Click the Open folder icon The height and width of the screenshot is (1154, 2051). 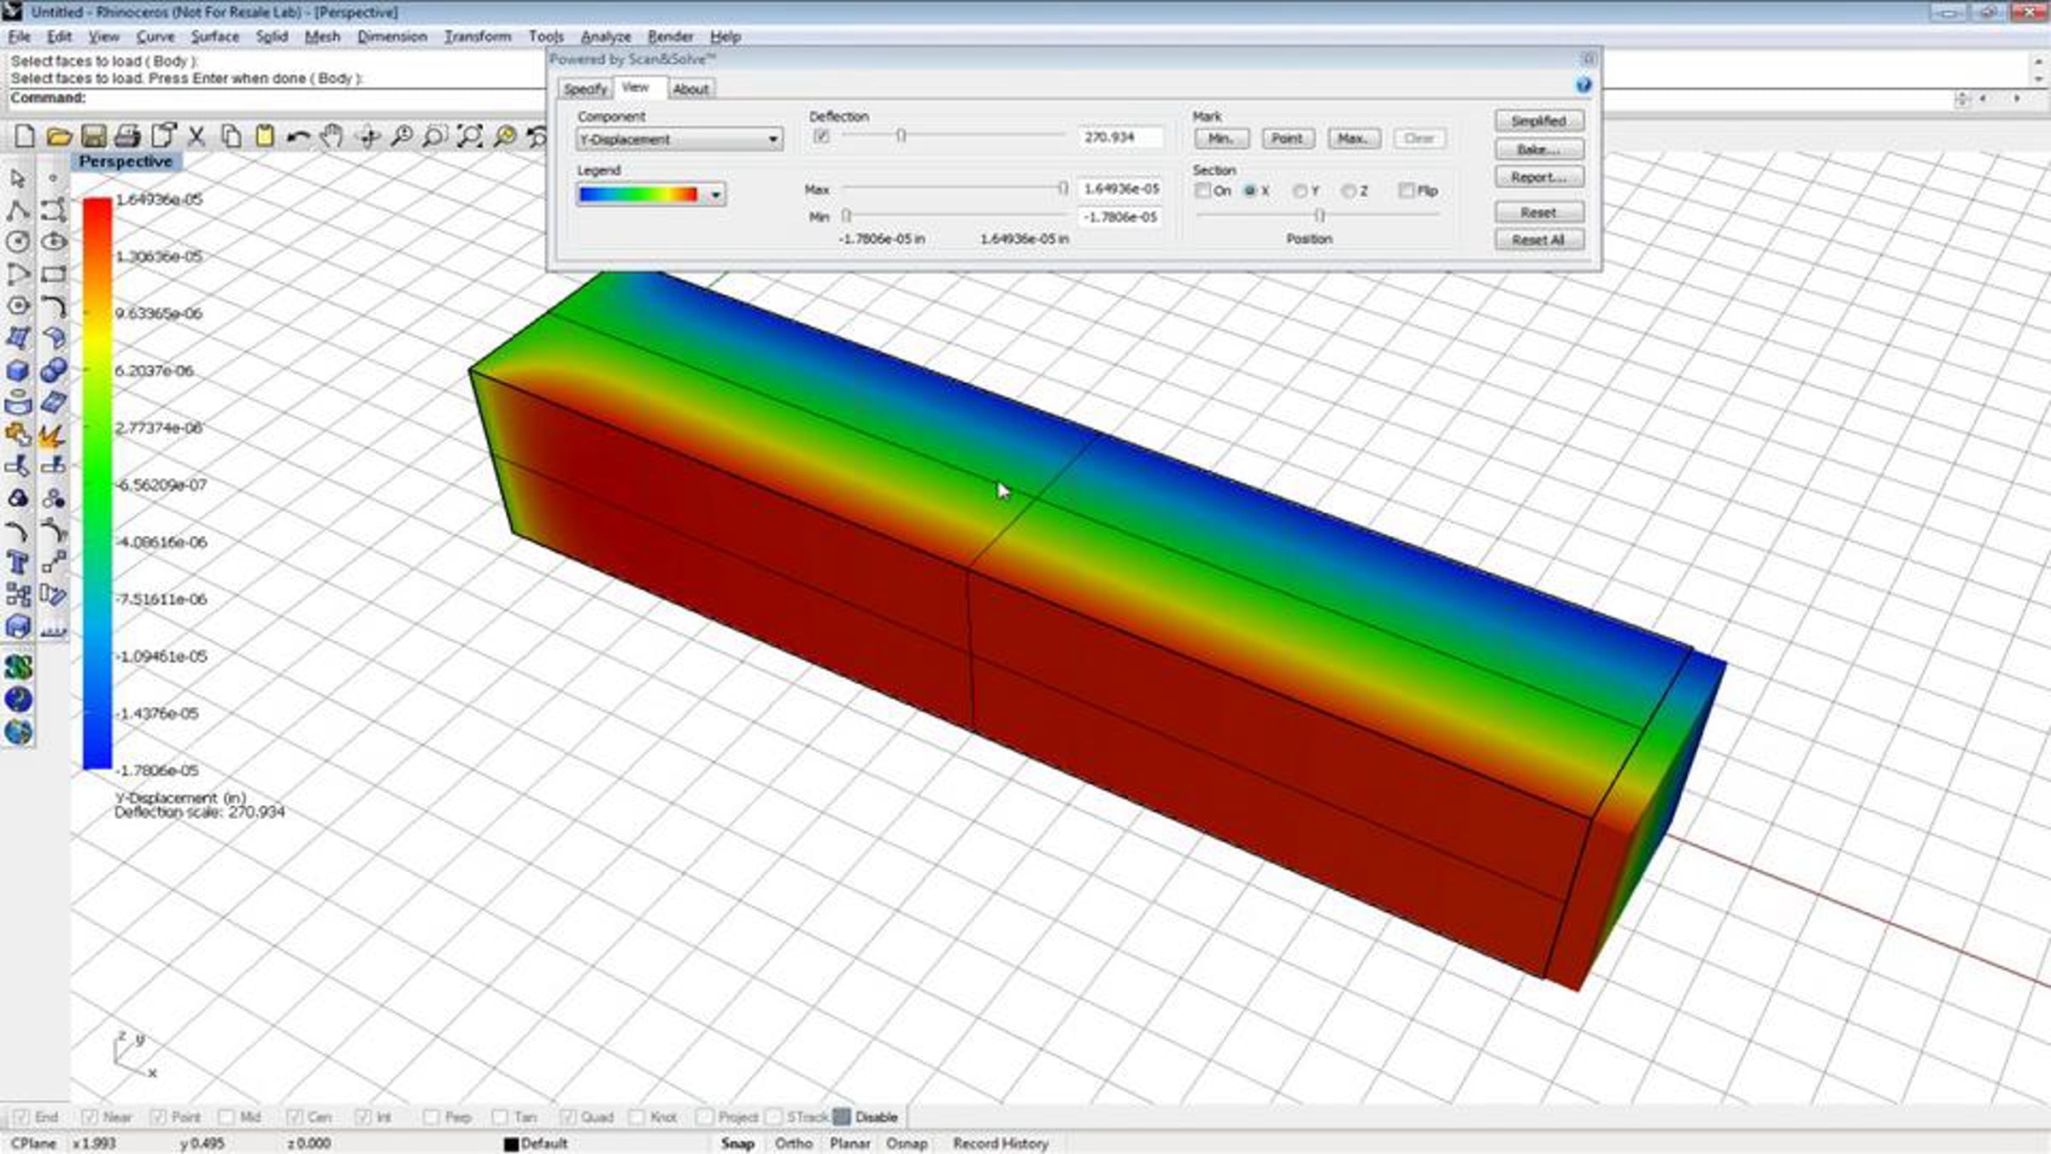pos(59,136)
